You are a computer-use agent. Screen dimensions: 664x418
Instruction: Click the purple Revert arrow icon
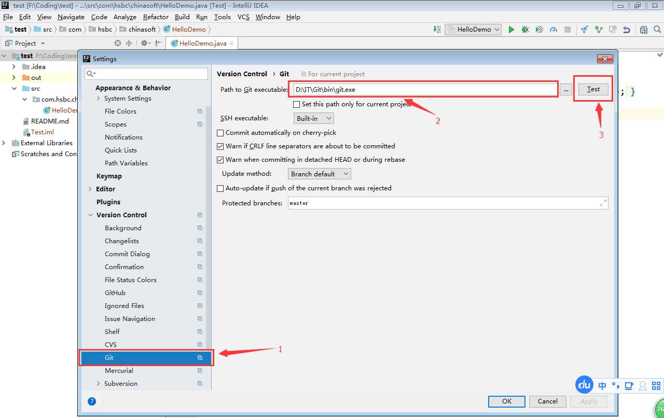tap(627, 30)
